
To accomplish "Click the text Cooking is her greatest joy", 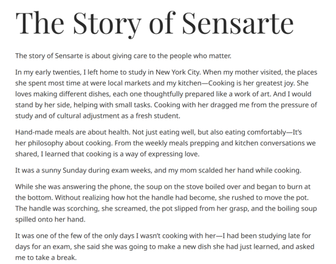I will (x=252, y=83).
